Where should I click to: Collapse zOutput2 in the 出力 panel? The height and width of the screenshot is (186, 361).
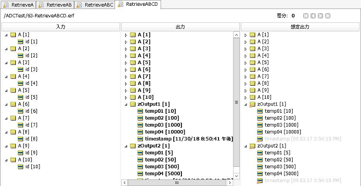pos(126,146)
